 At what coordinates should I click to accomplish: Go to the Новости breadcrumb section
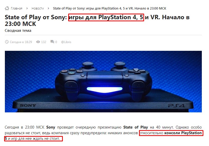coord(38,8)
